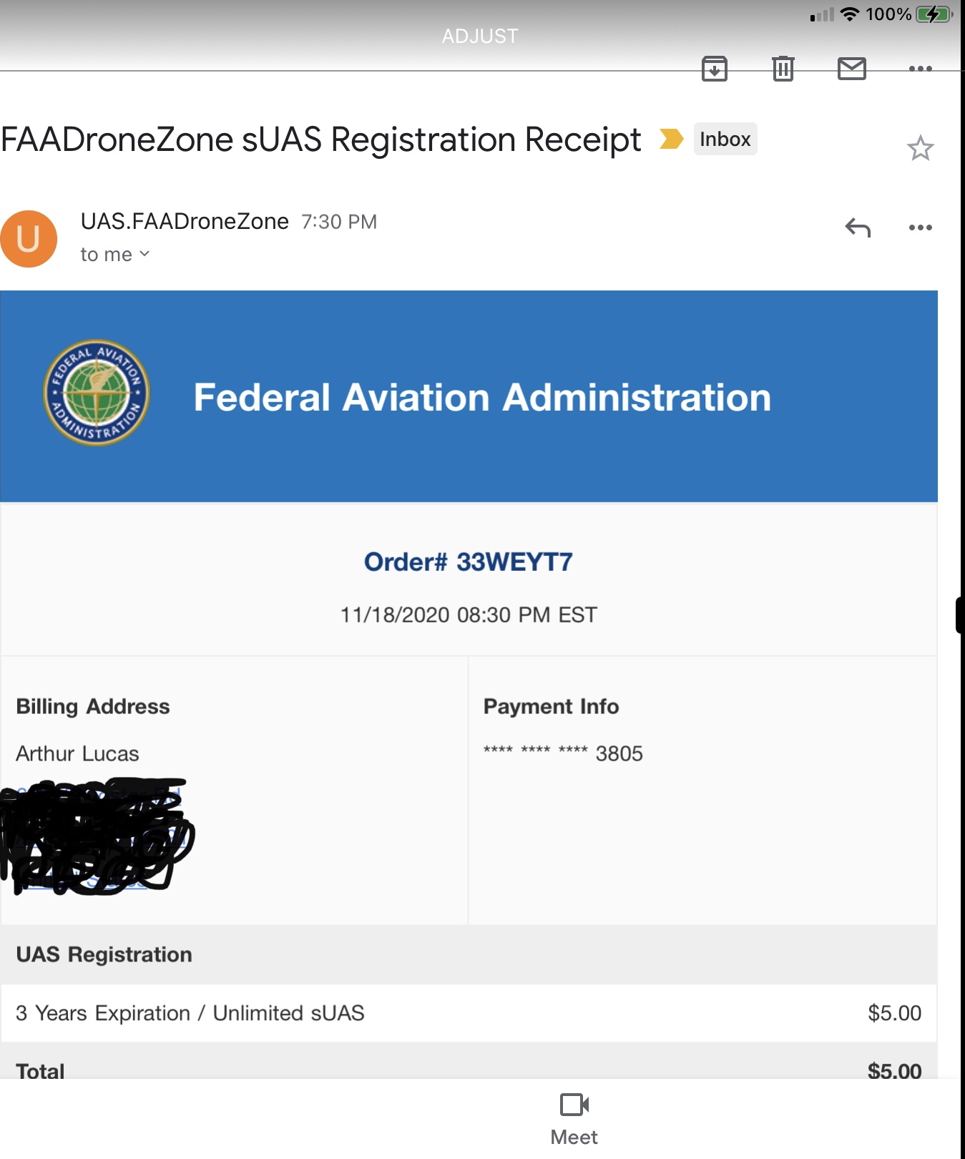
Task: Delete the email using the trash icon
Action: click(783, 69)
